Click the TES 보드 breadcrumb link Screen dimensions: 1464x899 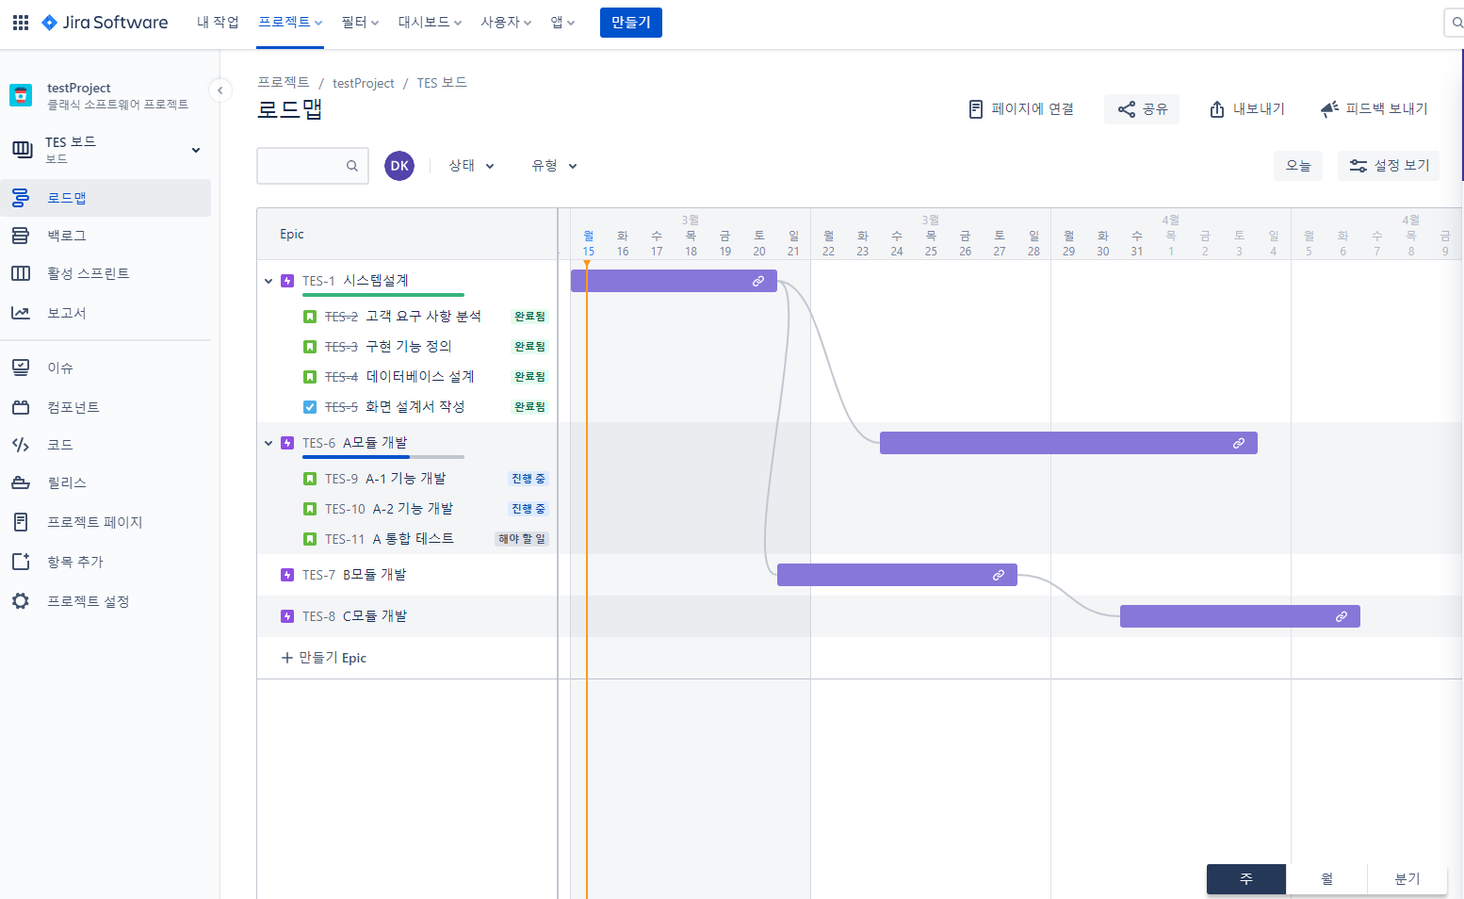[x=442, y=83]
